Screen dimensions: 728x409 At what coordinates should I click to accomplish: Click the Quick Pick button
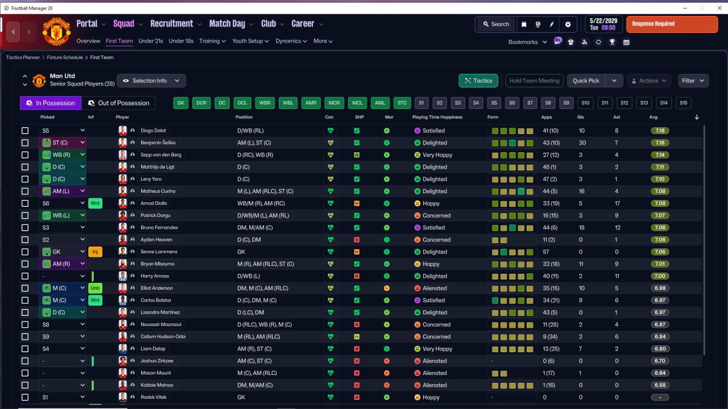[586, 81]
